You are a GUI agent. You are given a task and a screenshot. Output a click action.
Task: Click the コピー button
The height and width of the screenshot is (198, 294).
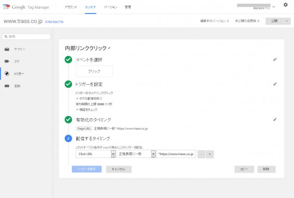(244, 169)
